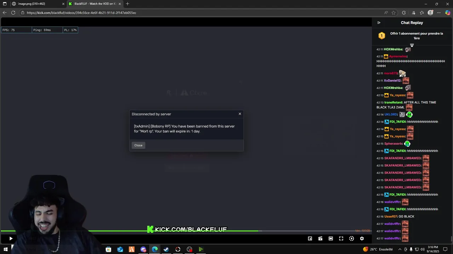Open Microsoft Store from taskbar
This screenshot has width=453, height=254.
108,249
